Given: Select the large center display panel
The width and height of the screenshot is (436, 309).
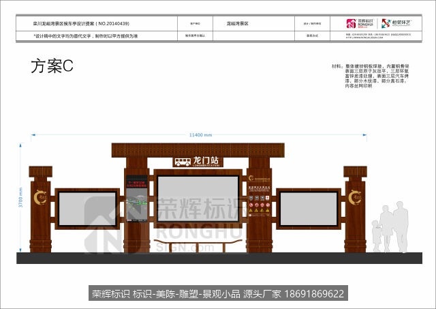Looking at the screenshot, I should 198,198.
